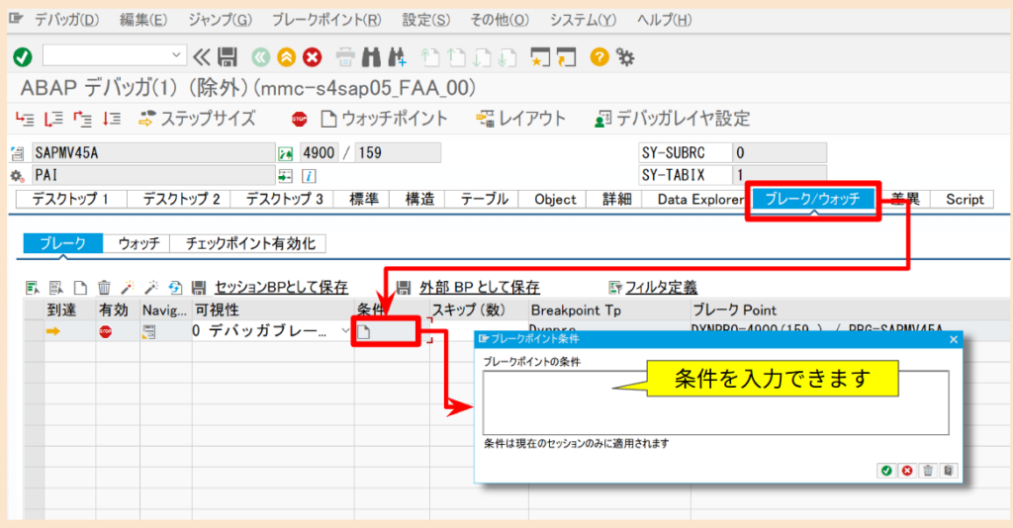Toggle the active STOP icon in breakpoint row
1013x528 pixels.
(105, 332)
